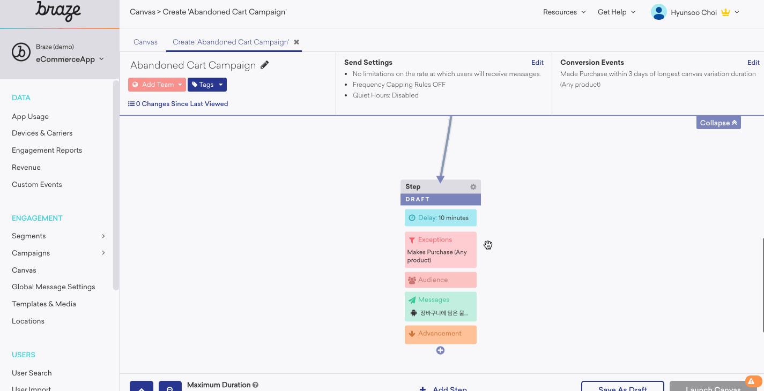Click the sidebar scrollbar
Viewport: 764px width, 391px height.
(116, 185)
